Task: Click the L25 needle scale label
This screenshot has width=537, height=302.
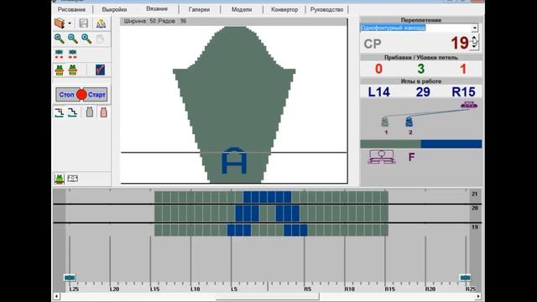Action: (74, 289)
